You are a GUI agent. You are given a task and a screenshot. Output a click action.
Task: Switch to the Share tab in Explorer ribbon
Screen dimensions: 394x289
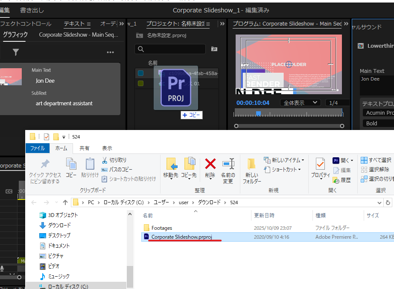85,148
